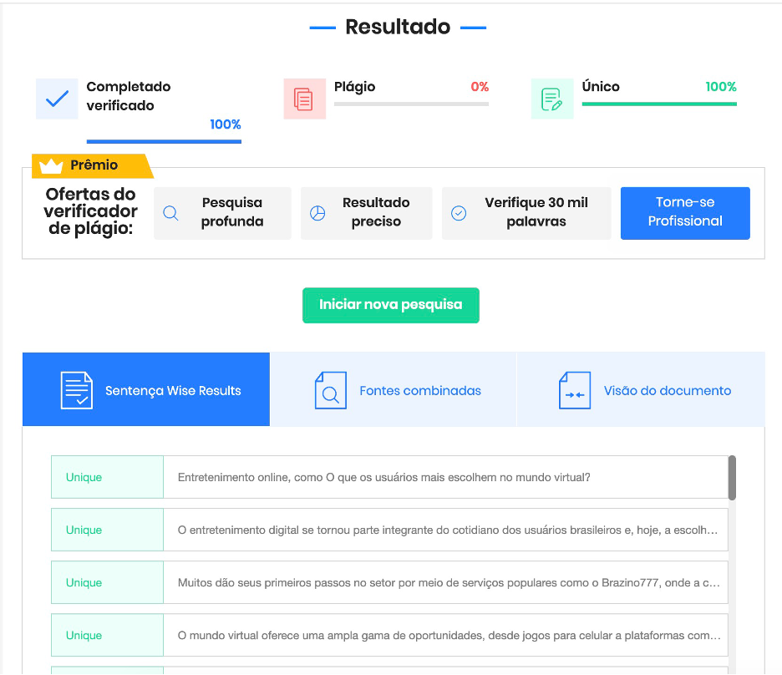Click the check circle icon in Verifique 30 mil palavras
This screenshot has width=782, height=675.
tap(459, 213)
